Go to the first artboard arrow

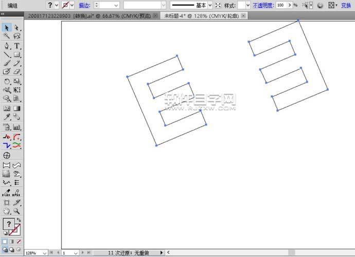pyautogui.click(x=51, y=252)
